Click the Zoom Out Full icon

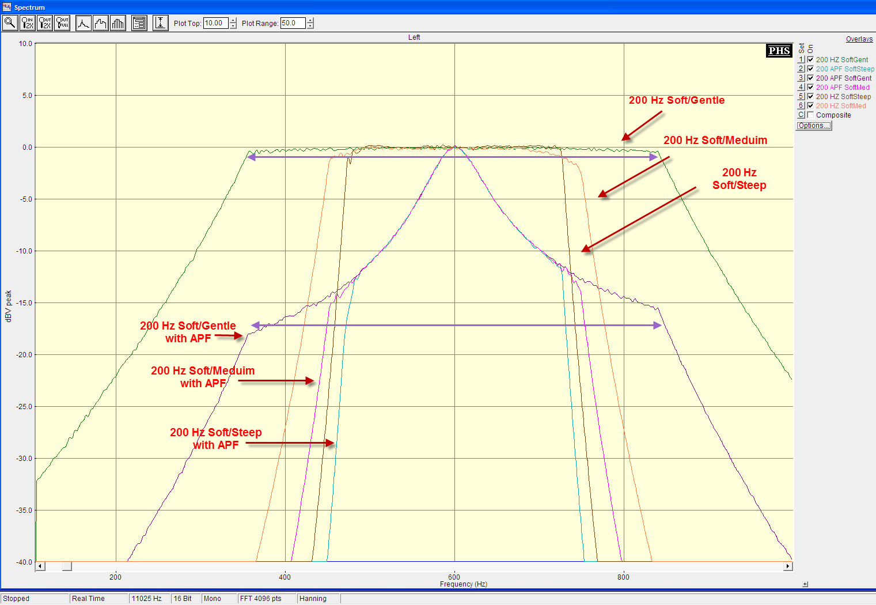tap(62, 23)
